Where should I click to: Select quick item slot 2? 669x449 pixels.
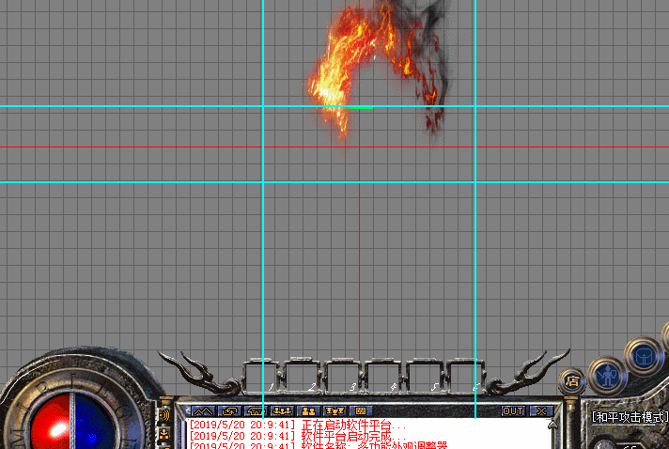pos(302,376)
